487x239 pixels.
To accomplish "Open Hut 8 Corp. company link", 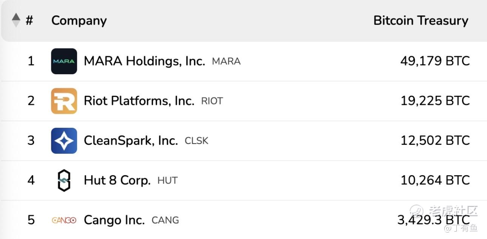I will click(x=117, y=180).
